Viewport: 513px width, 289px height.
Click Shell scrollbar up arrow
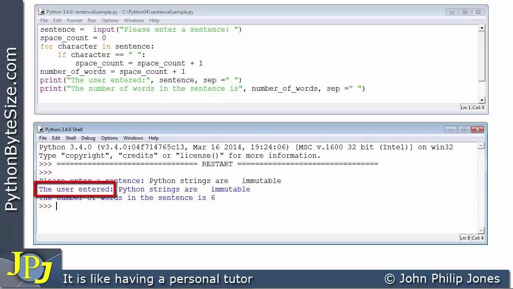tap(481, 146)
